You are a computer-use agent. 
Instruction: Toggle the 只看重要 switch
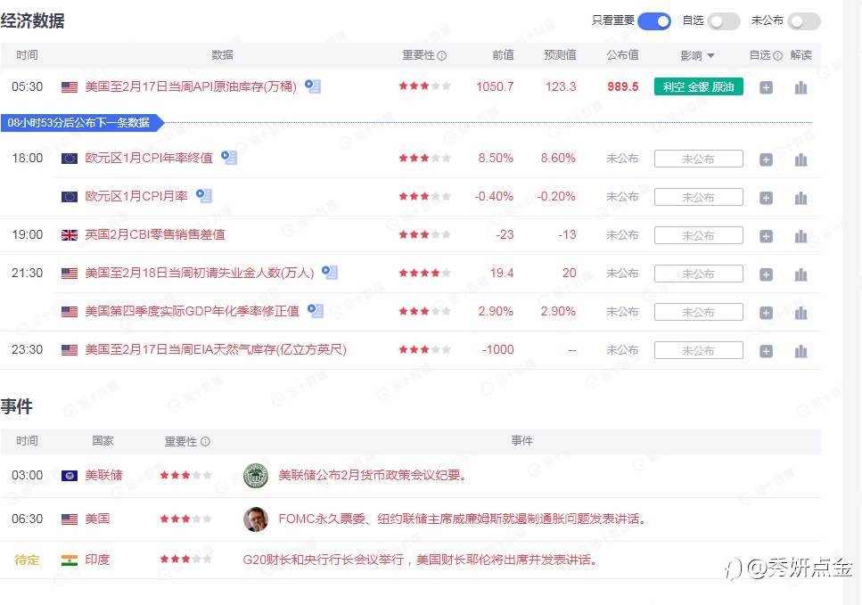654,21
